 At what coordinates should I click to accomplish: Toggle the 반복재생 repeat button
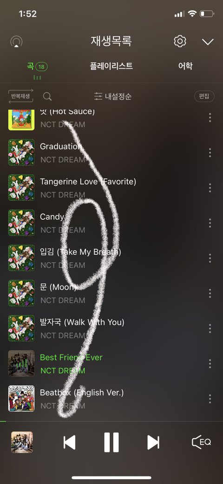pyautogui.click(x=20, y=96)
